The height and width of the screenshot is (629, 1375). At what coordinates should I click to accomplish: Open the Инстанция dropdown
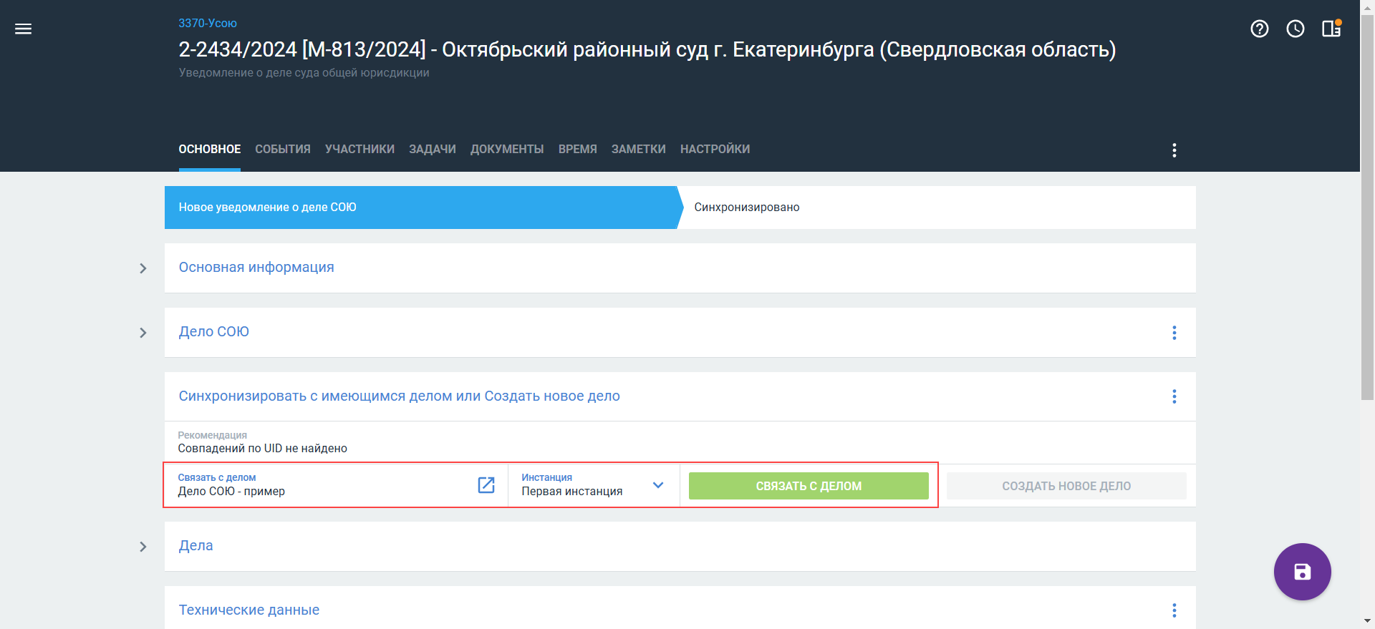pos(594,485)
